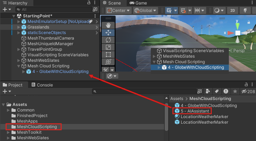The height and width of the screenshot is (141, 256).
Task: Toggle hidden packages visibility eye icon
Action: [x=248, y=91]
